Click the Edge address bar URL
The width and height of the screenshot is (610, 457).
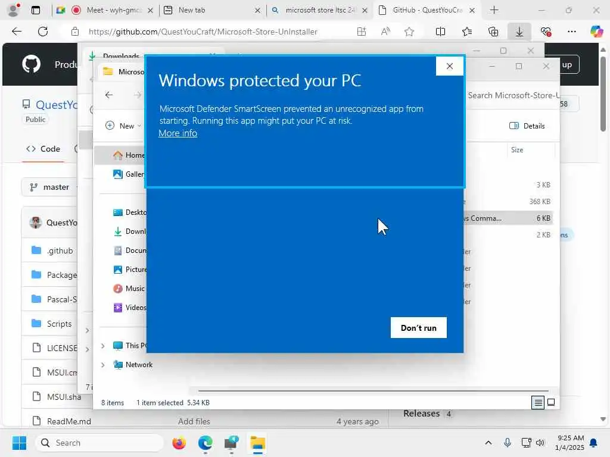pyautogui.click(x=203, y=32)
